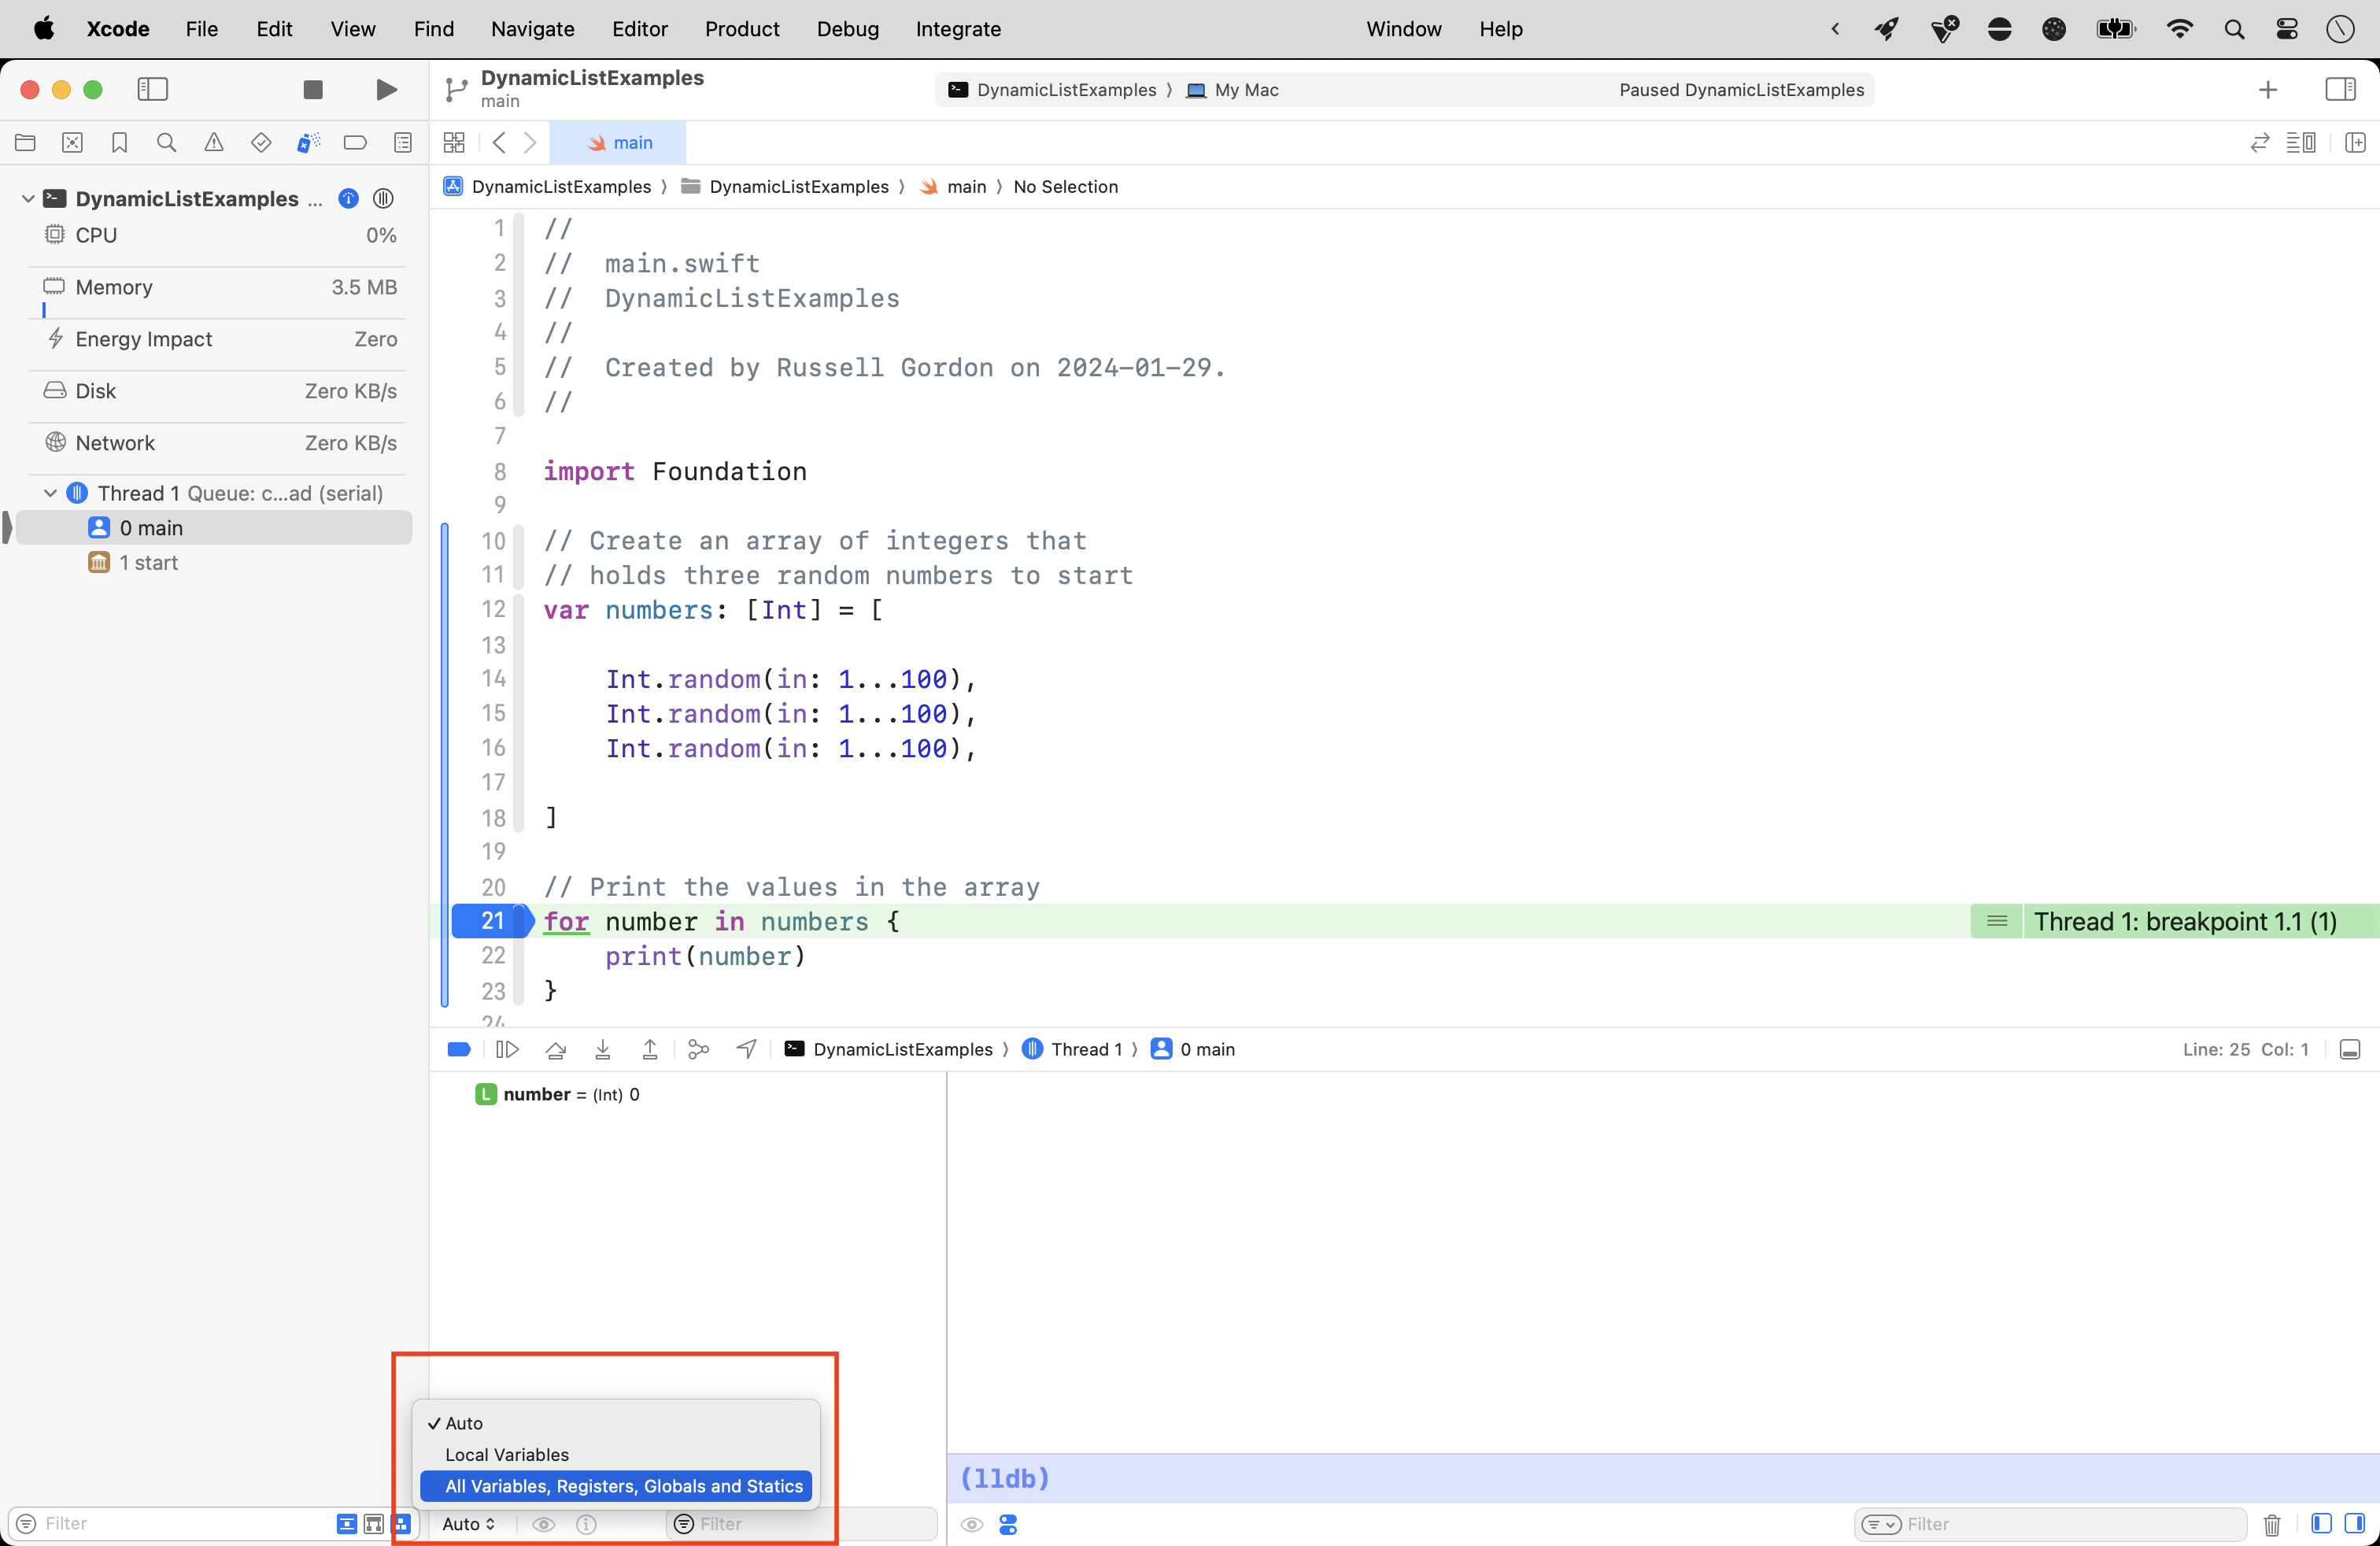Screen dimensions: 2380x1546
Task: Click the Step Into debug icon
Action: coord(603,1049)
